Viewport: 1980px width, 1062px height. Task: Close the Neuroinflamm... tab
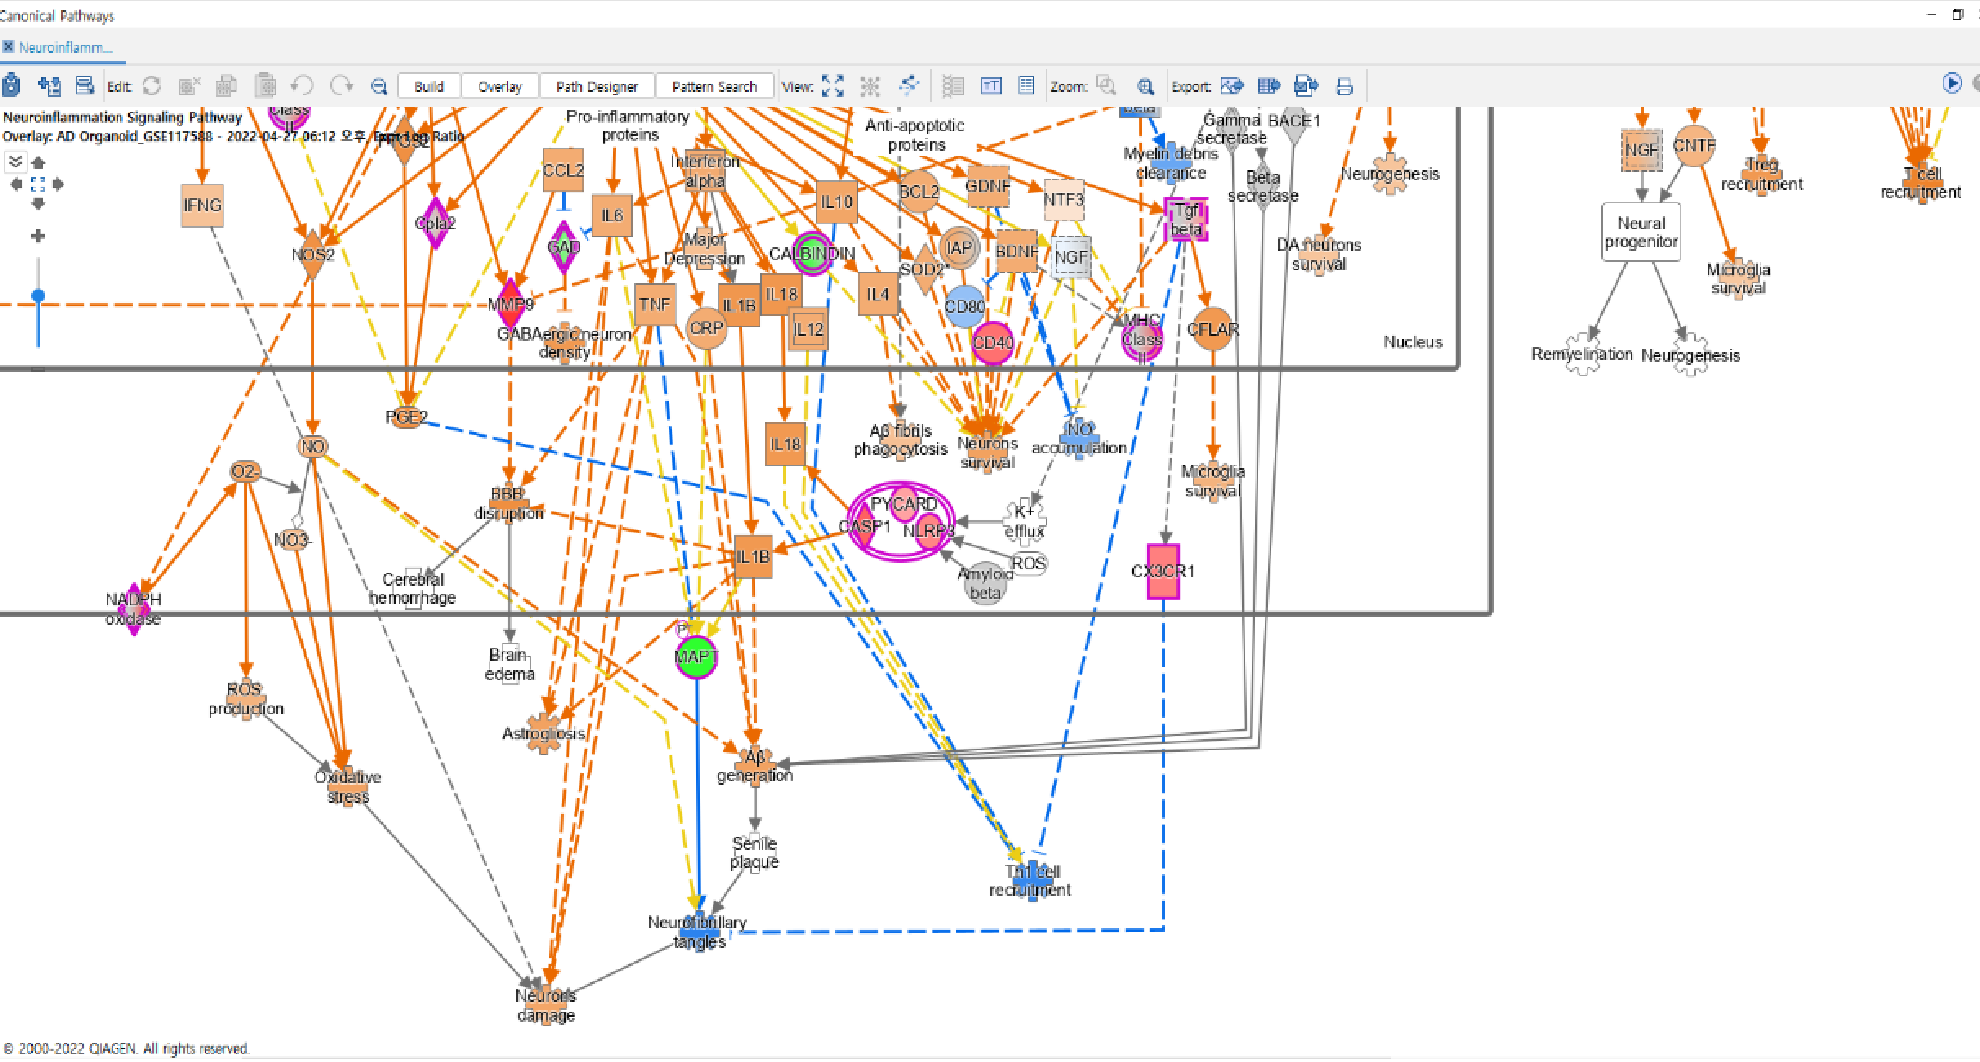coord(8,47)
